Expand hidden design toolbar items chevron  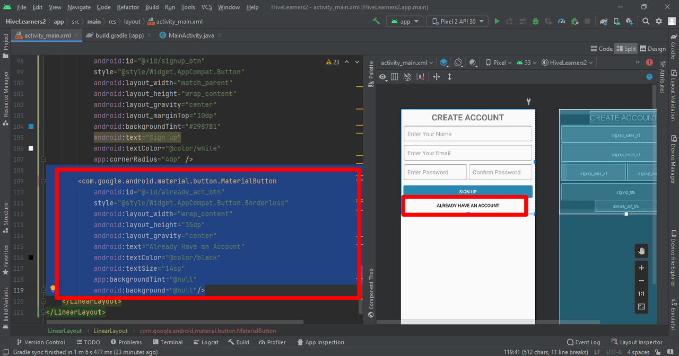(638, 63)
